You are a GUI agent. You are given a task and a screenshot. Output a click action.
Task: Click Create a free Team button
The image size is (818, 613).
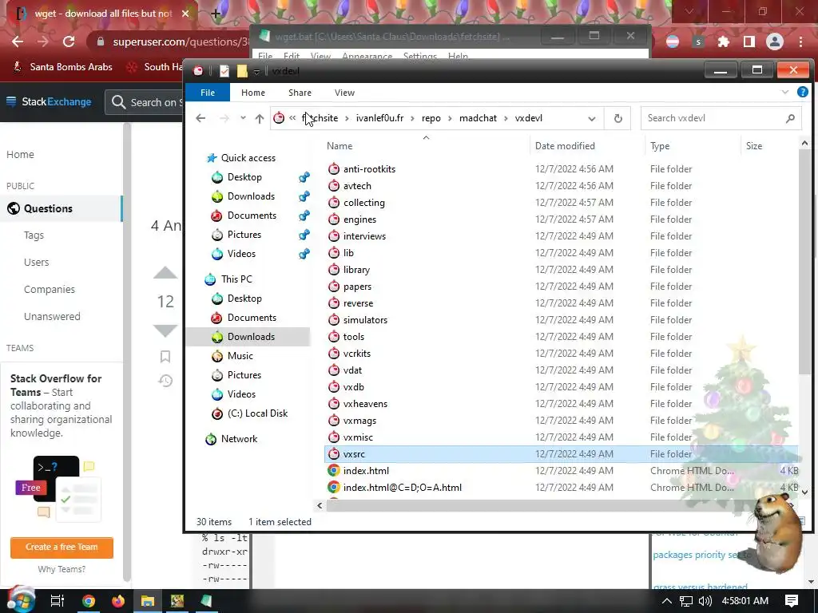[62, 547]
